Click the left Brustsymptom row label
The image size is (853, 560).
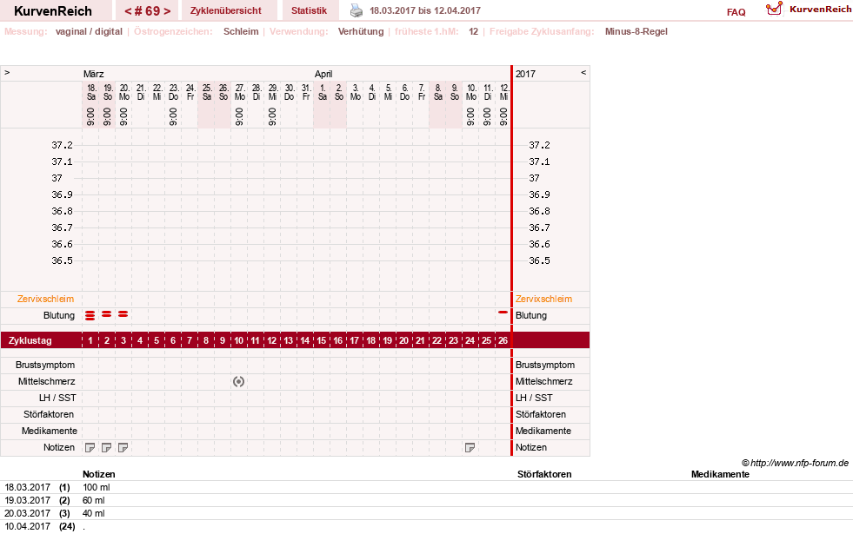click(45, 365)
